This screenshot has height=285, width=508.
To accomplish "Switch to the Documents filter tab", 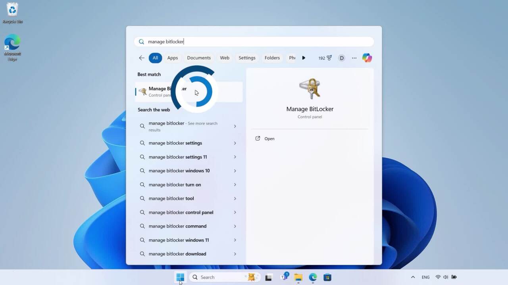I will (199, 58).
